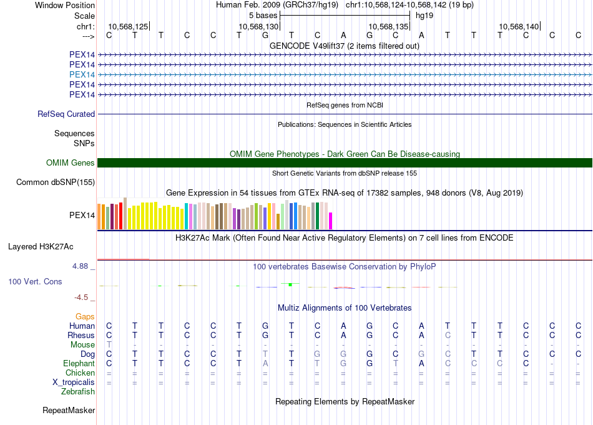Open the GENCODE V49lift37 track title

345,46
